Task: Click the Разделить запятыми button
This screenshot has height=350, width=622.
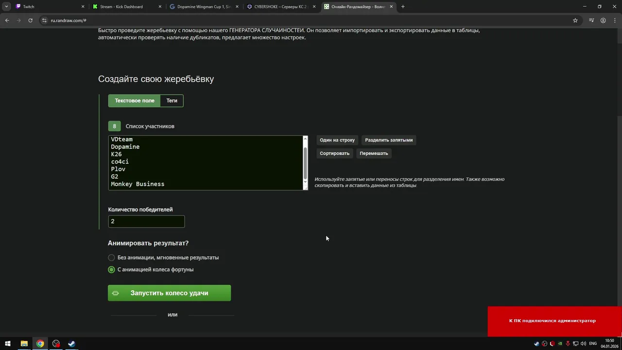Action: 389,140
